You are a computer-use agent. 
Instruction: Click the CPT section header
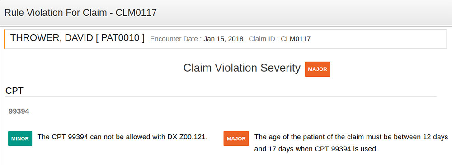point(14,91)
